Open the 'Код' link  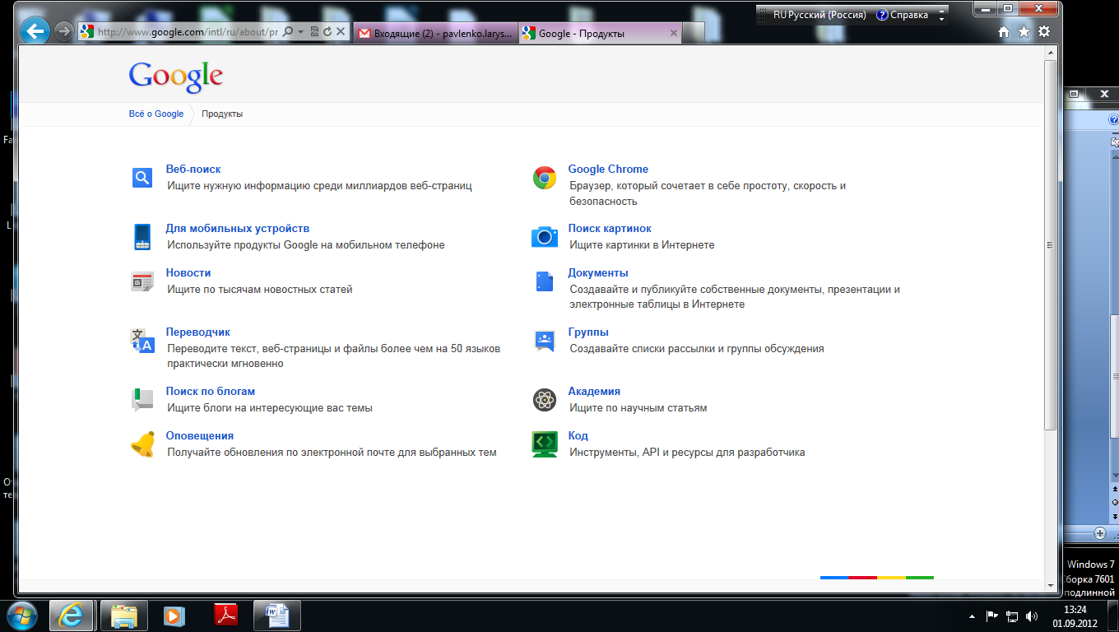[578, 435]
